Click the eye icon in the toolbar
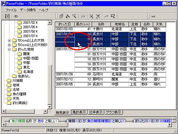The height and width of the screenshot is (134, 178). tap(16, 16)
